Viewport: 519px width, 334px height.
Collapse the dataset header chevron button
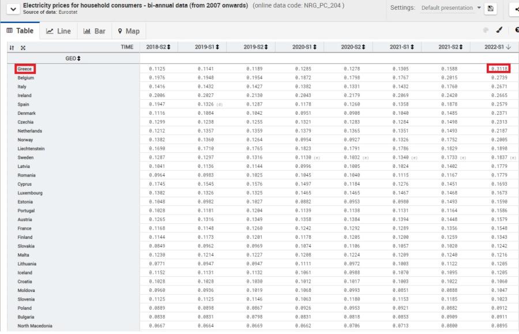point(13,9)
